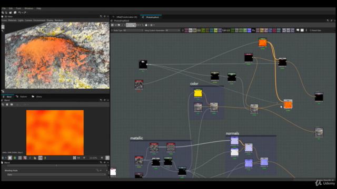Screen dimensions: 337x189
Task: Toggle the tiling icon in 2D view
Action: [x=20, y=158]
